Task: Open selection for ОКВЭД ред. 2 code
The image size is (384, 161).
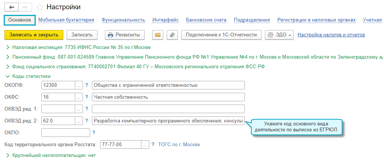Action: coord(79,121)
